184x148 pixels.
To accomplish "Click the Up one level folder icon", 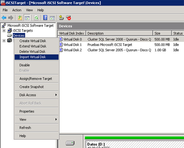I will pyautogui.click(x=20, y=18).
